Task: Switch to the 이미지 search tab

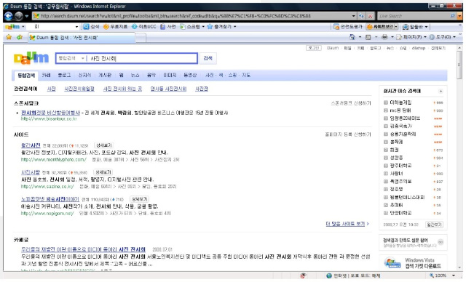Action: tap(170, 76)
